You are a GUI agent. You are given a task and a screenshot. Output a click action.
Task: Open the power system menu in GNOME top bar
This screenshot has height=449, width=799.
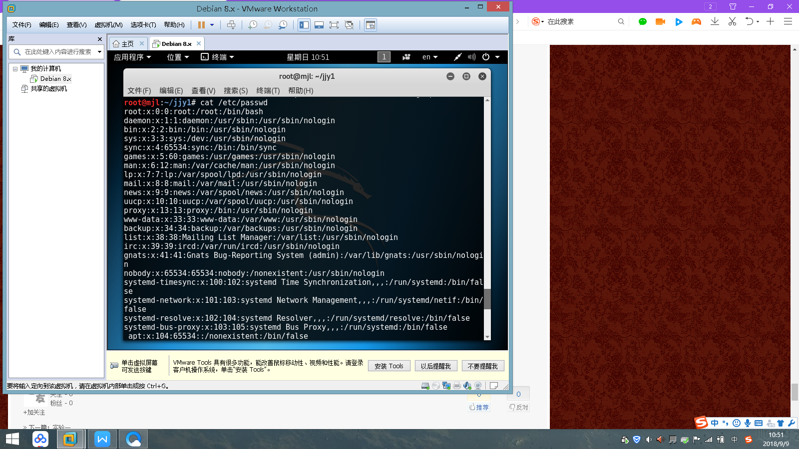pos(491,57)
